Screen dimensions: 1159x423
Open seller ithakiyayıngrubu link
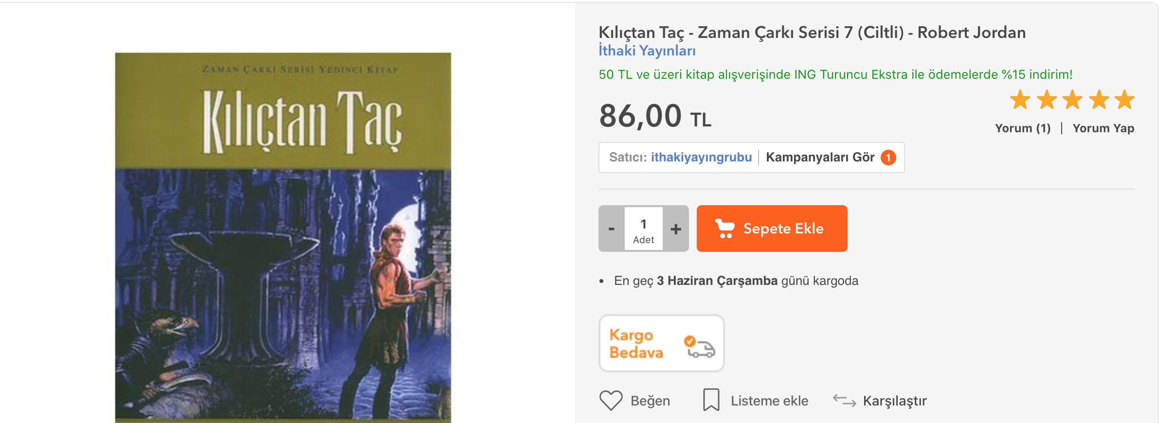pyautogui.click(x=701, y=158)
